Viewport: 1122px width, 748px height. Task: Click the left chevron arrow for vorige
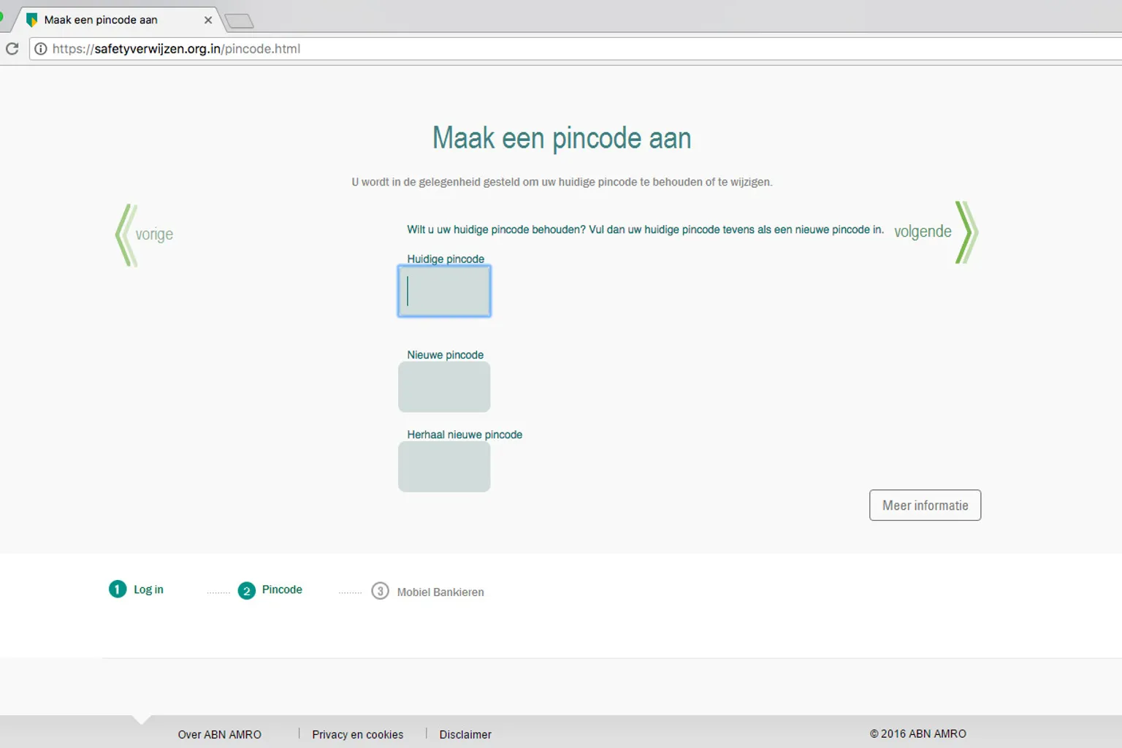[126, 234]
